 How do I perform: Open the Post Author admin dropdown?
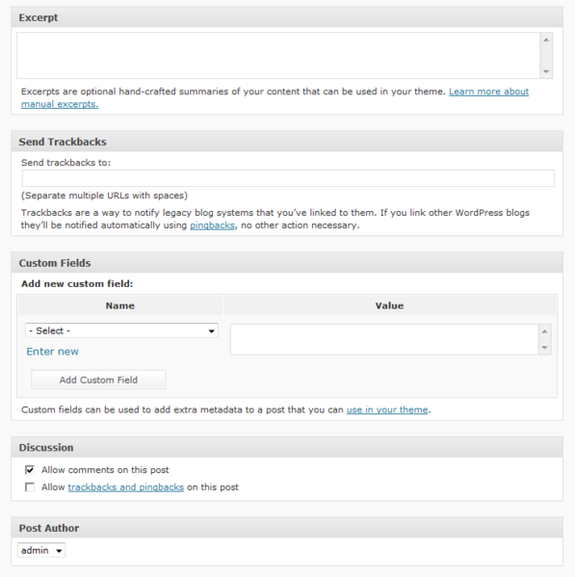pos(41,550)
